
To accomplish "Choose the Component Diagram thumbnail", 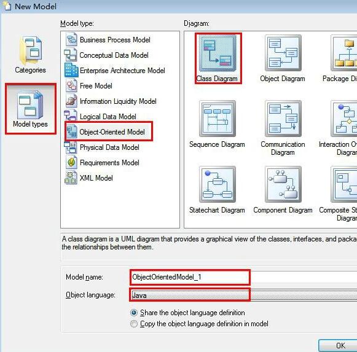I will point(283,184).
